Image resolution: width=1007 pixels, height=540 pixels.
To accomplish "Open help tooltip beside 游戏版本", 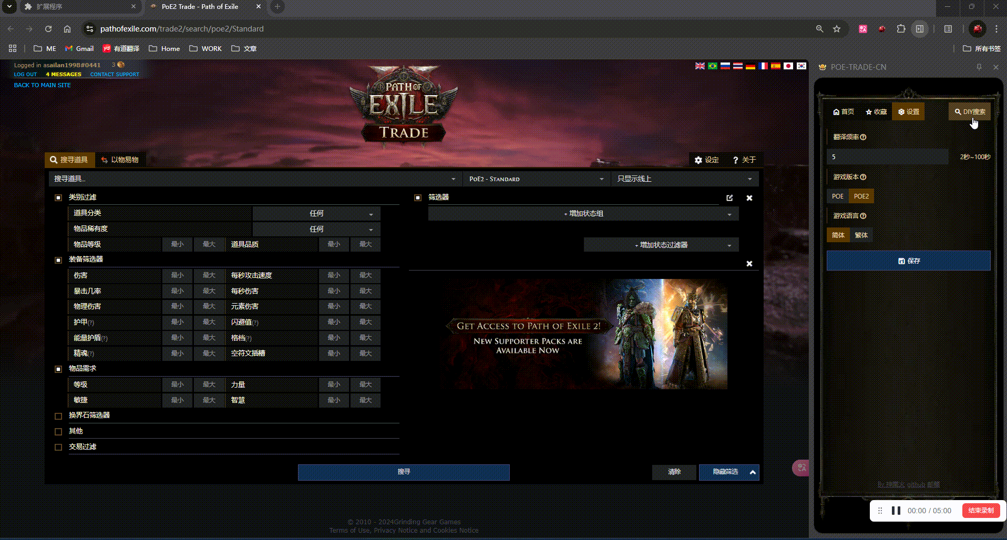I will (863, 177).
